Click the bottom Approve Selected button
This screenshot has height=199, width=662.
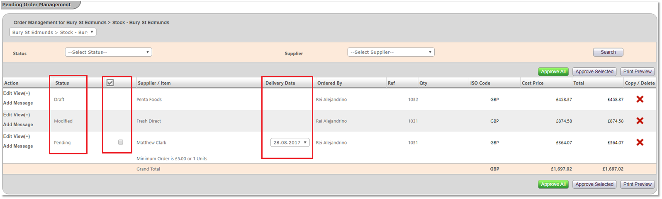pos(594,185)
